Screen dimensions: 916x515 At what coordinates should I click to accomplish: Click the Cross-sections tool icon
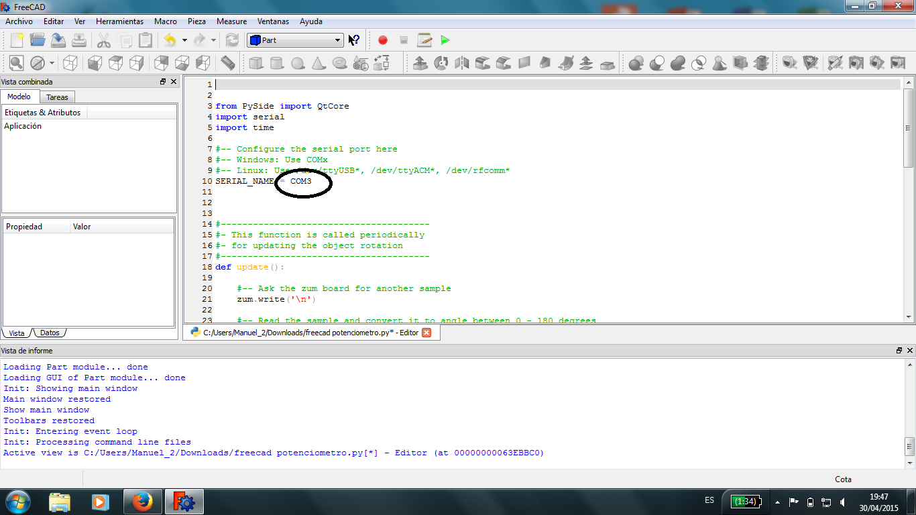tap(761, 63)
